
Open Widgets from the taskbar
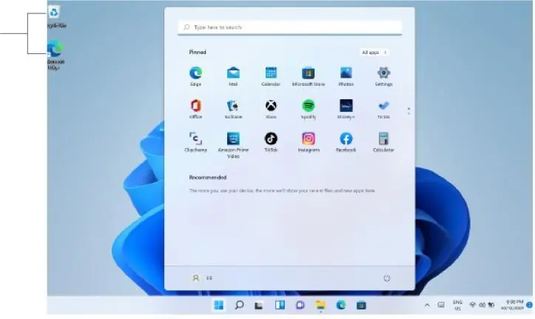[x=280, y=305]
